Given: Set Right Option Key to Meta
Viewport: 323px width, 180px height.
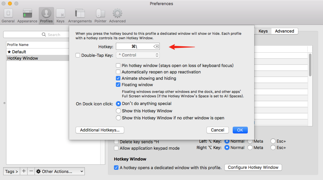Looking at the screenshot, I should click(250, 147).
